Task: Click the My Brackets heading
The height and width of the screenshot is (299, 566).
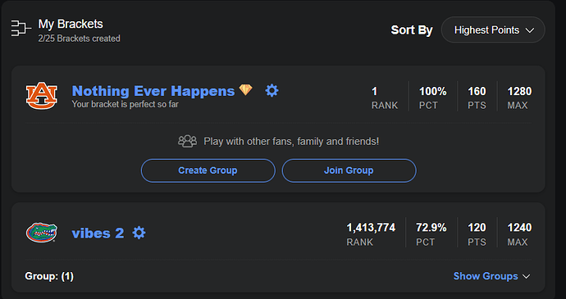Action: point(71,24)
